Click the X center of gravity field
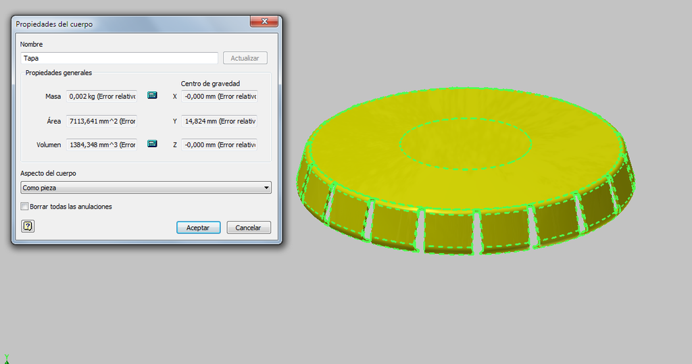 click(219, 97)
